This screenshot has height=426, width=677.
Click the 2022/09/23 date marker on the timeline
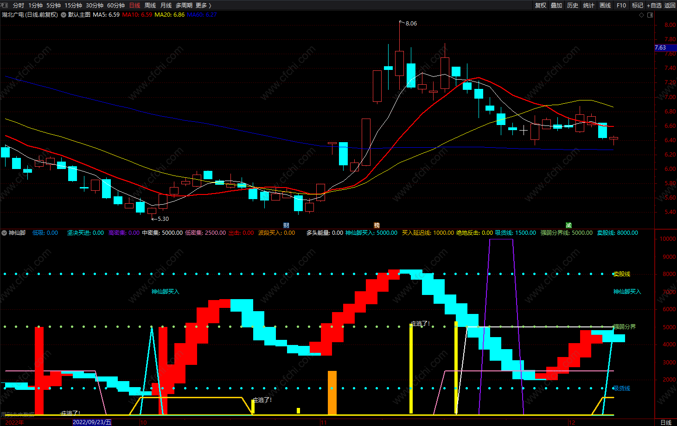coord(92,422)
